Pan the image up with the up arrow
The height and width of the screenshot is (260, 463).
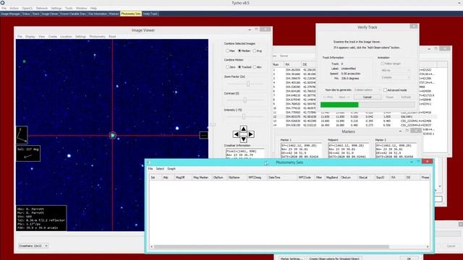coord(243,129)
